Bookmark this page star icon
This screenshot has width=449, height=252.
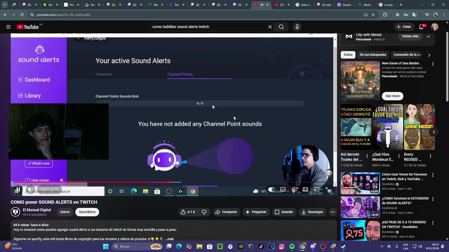tap(373, 15)
